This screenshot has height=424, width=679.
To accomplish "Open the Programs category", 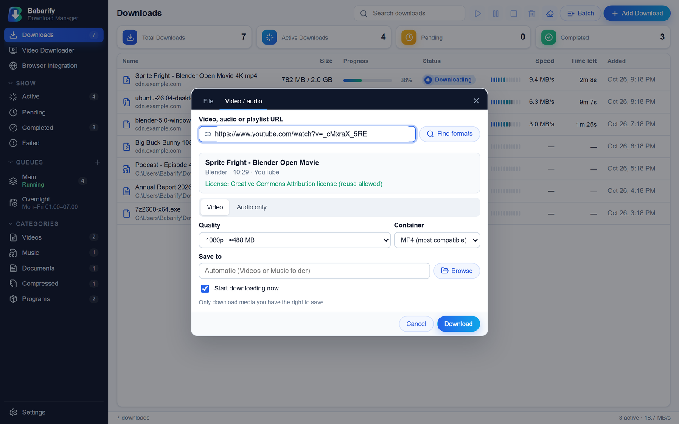I will click(54, 299).
